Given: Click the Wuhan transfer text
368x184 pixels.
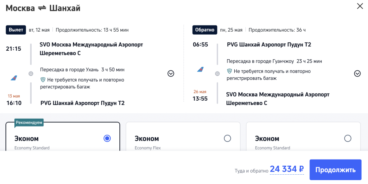Looking at the screenshot, I should coord(82,70).
